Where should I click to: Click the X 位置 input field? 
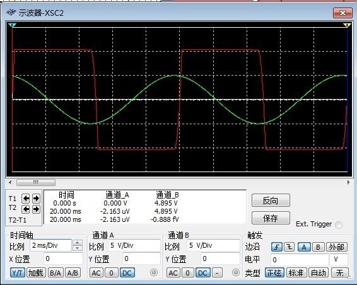[63, 259]
